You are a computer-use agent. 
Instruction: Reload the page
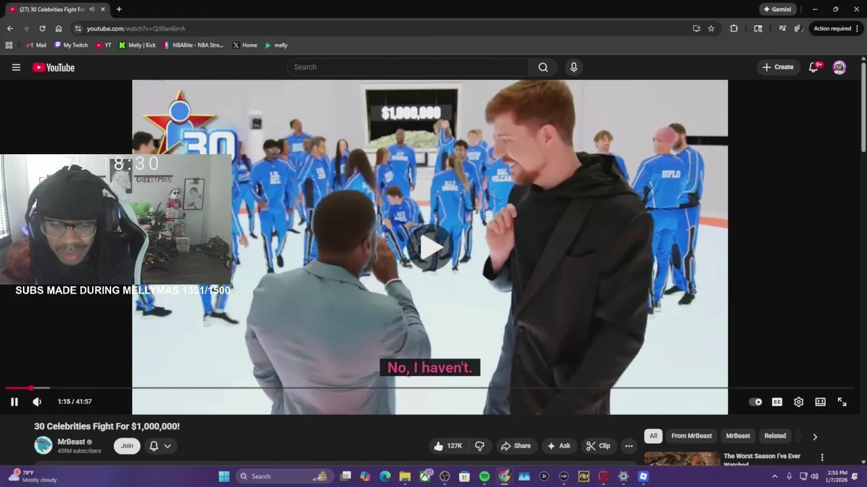click(42, 28)
